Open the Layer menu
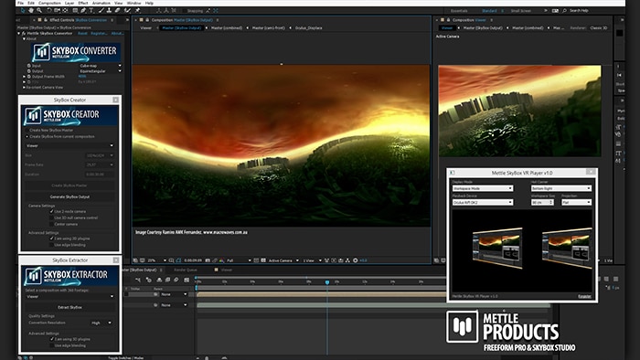 click(x=69, y=3)
